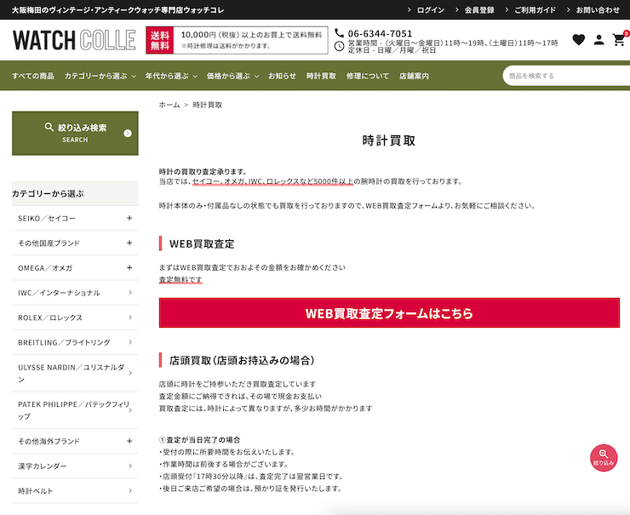The height and width of the screenshot is (515, 630).
Task: Open 時計買取 in navbar
Action: [321, 76]
